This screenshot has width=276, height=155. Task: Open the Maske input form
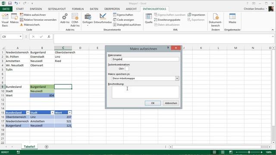tap(232, 19)
